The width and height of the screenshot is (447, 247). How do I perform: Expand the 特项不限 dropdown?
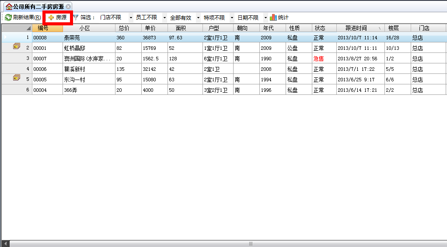232,17
